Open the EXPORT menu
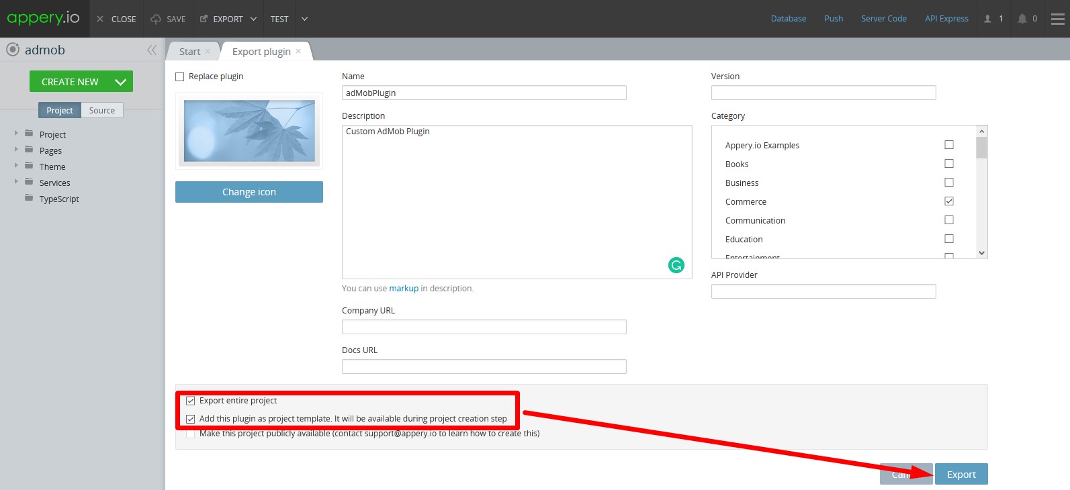Screen dimensions: 1070x490 pyautogui.click(x=228, y=19)
